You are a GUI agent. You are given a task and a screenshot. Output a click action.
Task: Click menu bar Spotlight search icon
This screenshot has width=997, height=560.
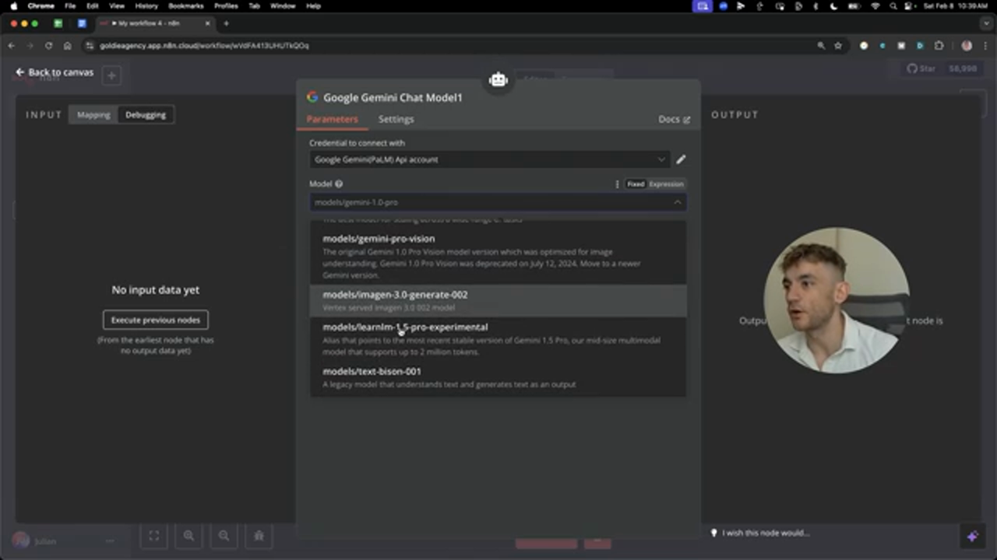[x=892, y=5]
